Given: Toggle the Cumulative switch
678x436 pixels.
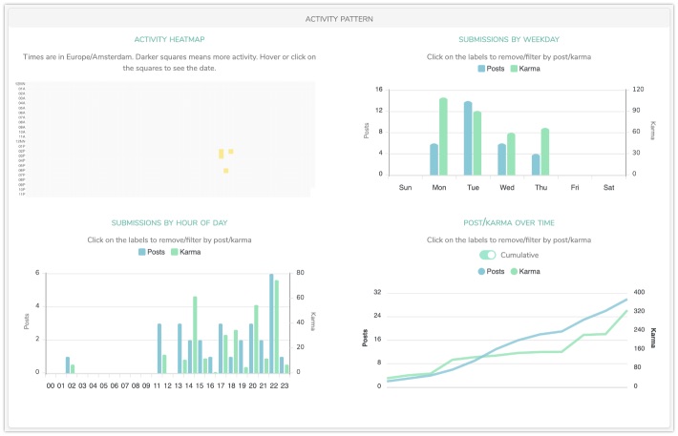Looking at the screenshot, I should (487, 255).
